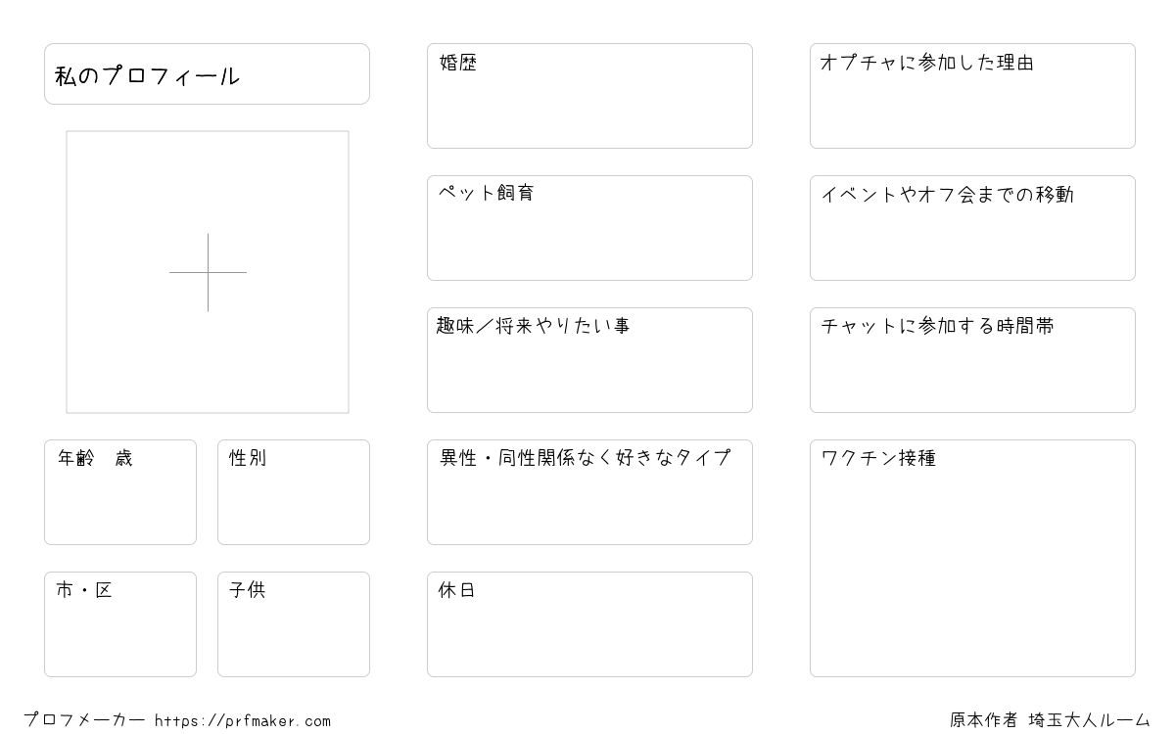The image size is (1175, 734).
Task: Click the 原本作者 埼玉大人ルーム credit
Action: coord(1050,720)
